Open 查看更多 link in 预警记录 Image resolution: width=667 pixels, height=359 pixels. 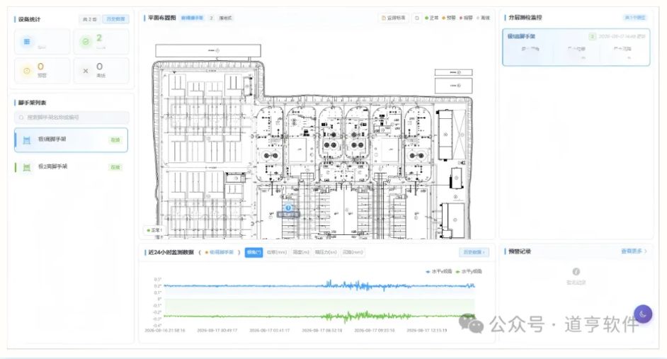coord(634,251)
